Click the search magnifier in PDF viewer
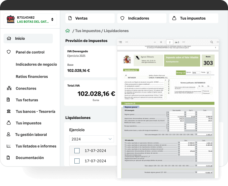This screenshot has height=186, width=228. click(212, 42)
